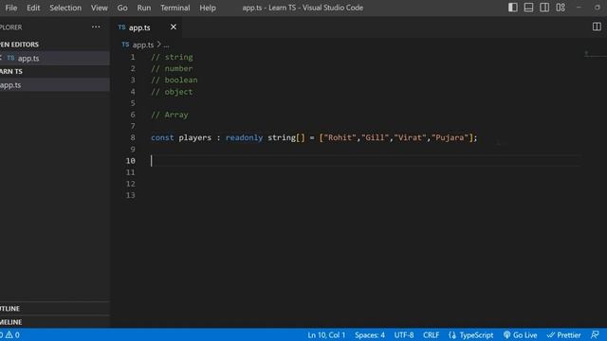This screenshot has height=341, width=607.
Task: Open the Selection menu
Action: [65, 8]
